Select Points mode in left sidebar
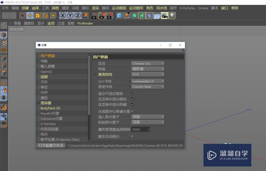This screenshot has height=171, width=266. click(4, 58)
